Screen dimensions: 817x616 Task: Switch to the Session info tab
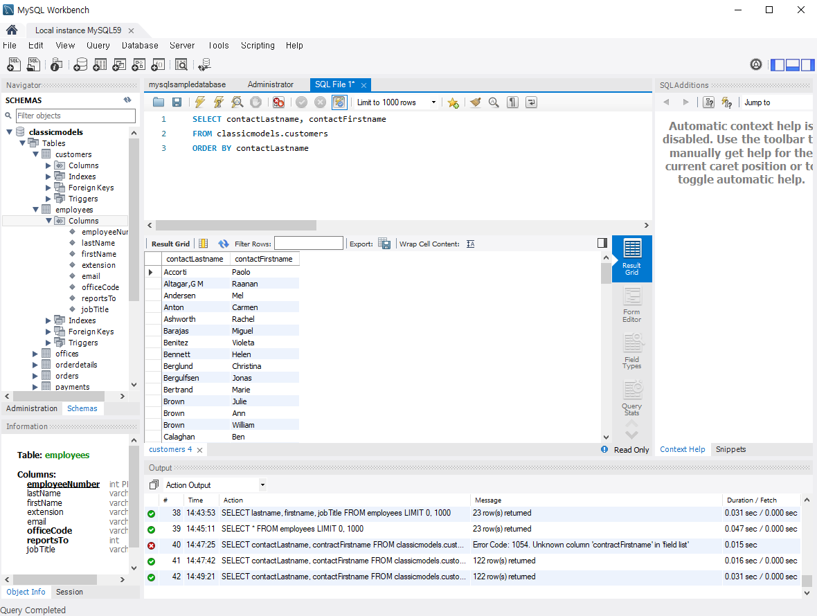tap(69, 592)
